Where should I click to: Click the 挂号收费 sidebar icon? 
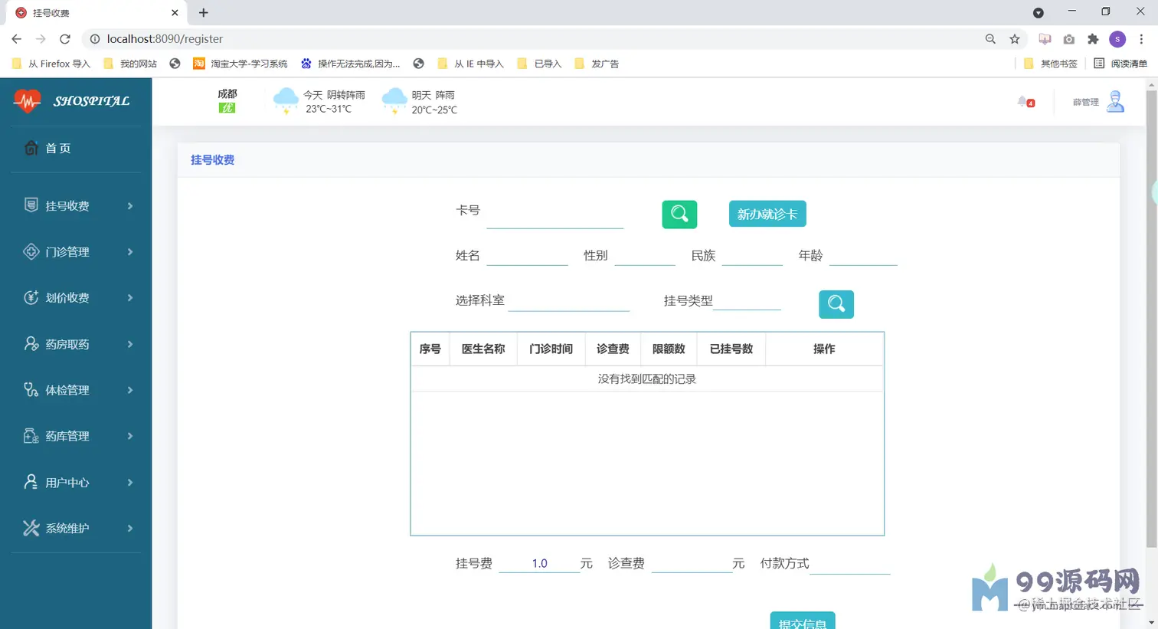(x=31, y=205)
